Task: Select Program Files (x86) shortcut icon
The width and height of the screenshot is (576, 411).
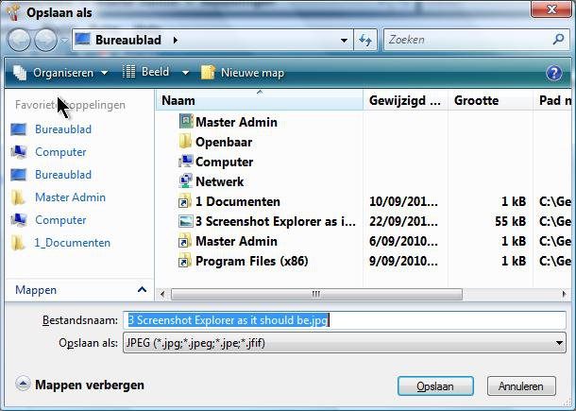Action: (185, 260)
